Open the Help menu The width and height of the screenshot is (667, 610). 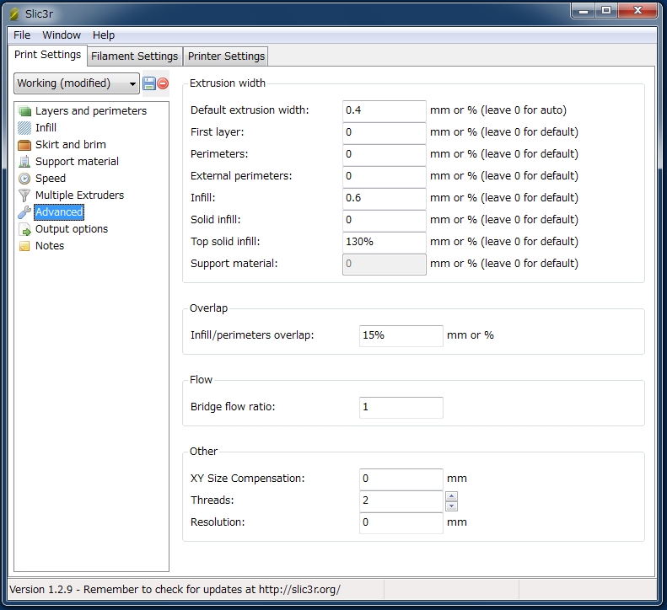click(104, 35)
